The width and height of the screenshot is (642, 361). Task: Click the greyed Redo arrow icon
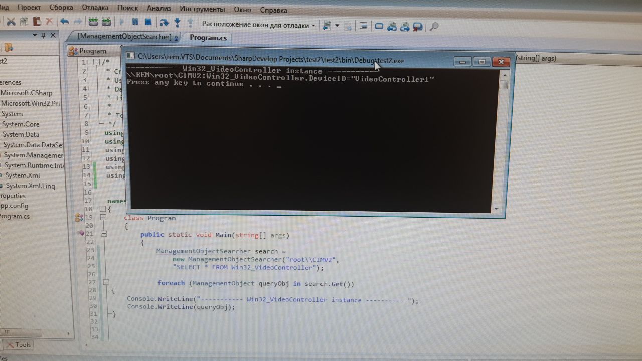pos(78,22)
